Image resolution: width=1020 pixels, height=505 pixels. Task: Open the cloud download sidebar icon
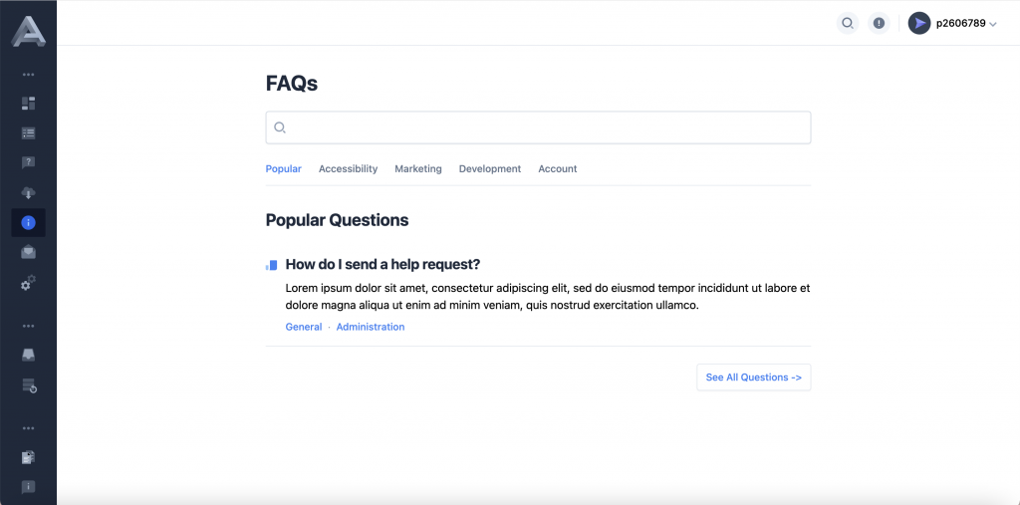coord(28,192)
